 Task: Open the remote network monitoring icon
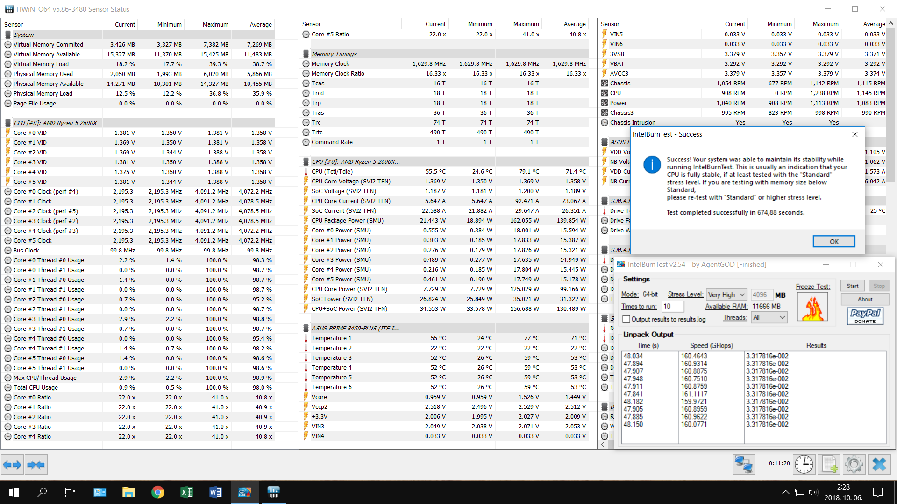tap(744, 464)
